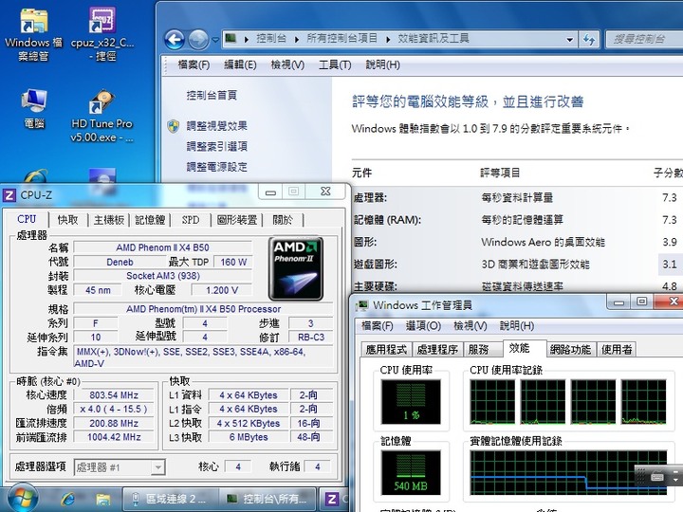
Task: Switch to 網路功能 tab in Task Manager
Action: [x=570, y=350]
